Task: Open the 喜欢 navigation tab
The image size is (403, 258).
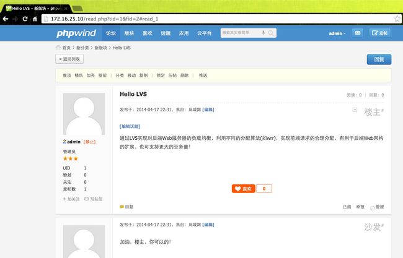Action: (x=148, y=33)
